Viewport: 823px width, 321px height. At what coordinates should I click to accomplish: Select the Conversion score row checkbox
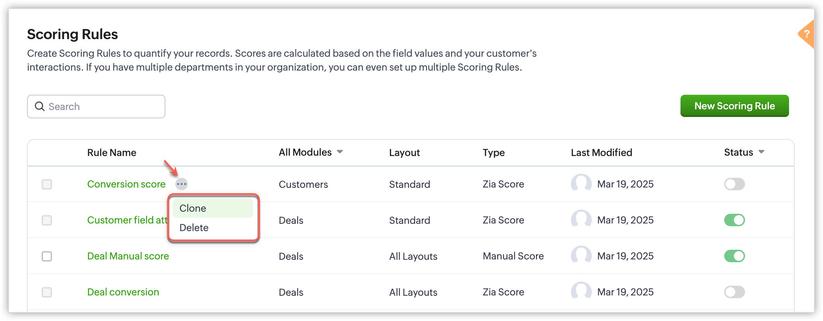47,184
